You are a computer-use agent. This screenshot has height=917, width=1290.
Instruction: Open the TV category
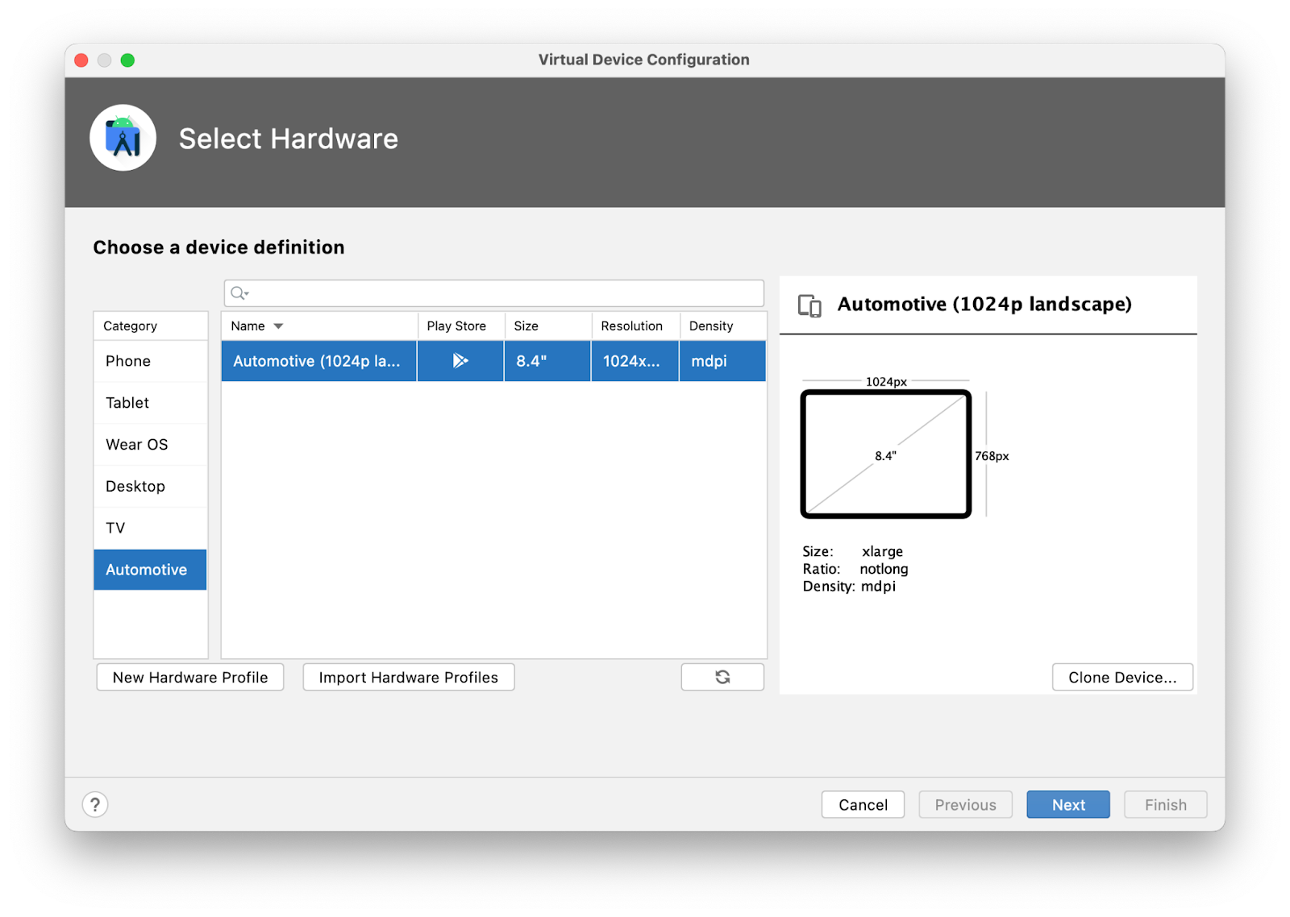(x=115, y=528)
